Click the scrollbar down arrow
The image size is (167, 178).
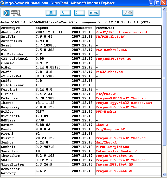coord(164,175)
